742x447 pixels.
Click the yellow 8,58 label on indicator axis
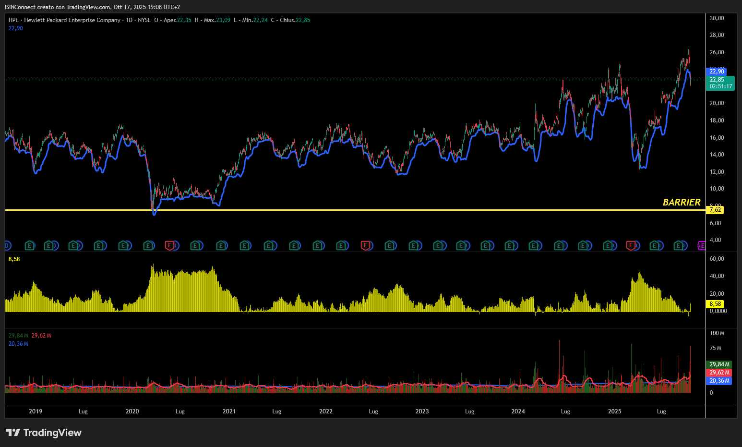pyautogui.click(x=715, y=304)
